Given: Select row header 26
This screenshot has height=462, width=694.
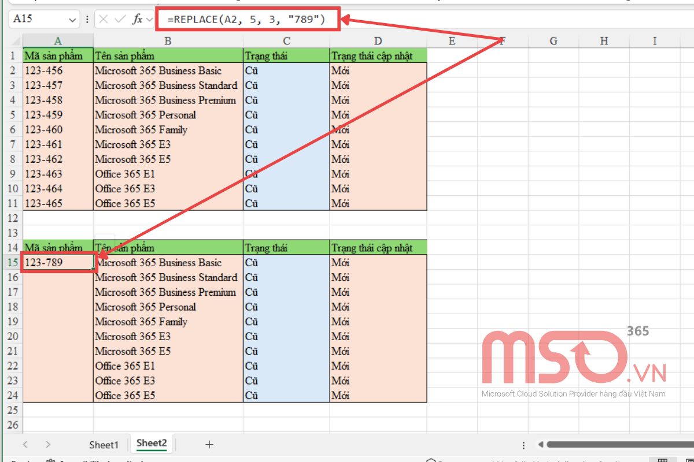Looking at the screenshot, I should click(x=12, y=425).
